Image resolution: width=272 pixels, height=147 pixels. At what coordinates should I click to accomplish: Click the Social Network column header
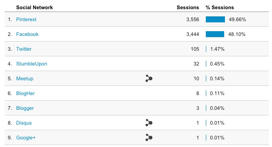tap(34, 8)
